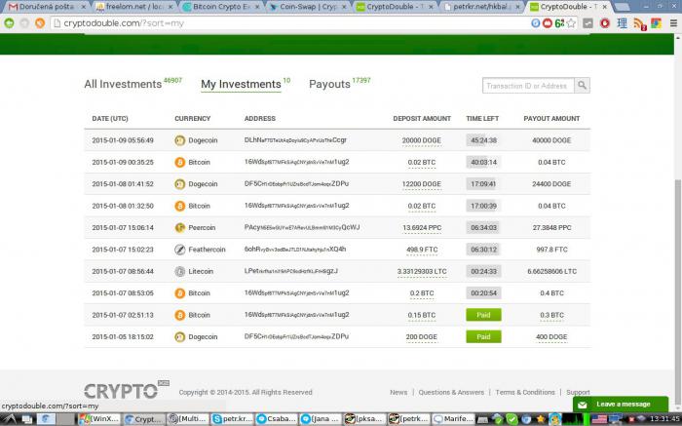Click the yellow star tray icon
The image size is (682, 426).
click(541, 419)
